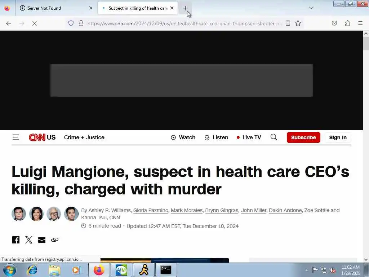
Task: Share article on X icon
Action: click(29, 240)
